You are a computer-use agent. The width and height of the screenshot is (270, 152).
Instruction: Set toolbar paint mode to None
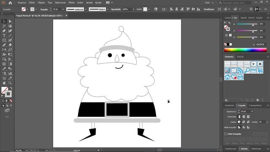click(x=11, y=100)
